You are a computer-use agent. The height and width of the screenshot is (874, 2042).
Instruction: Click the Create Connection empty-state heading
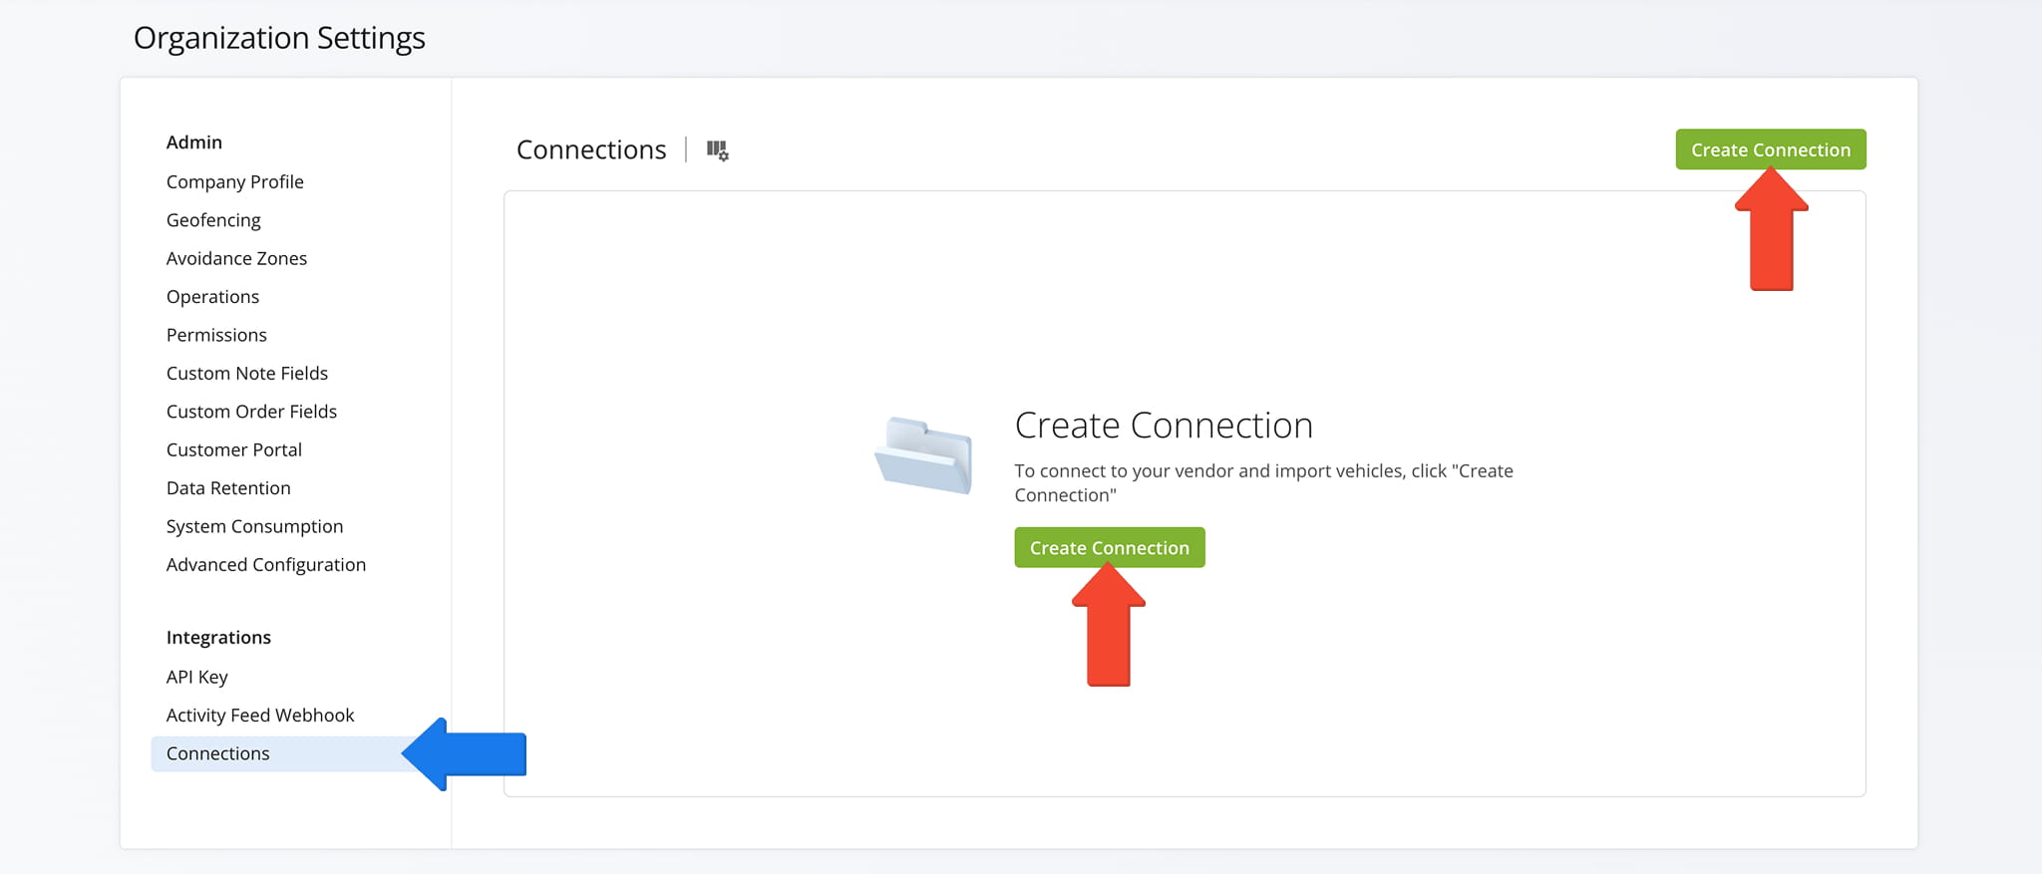(x=1163, y=426)
